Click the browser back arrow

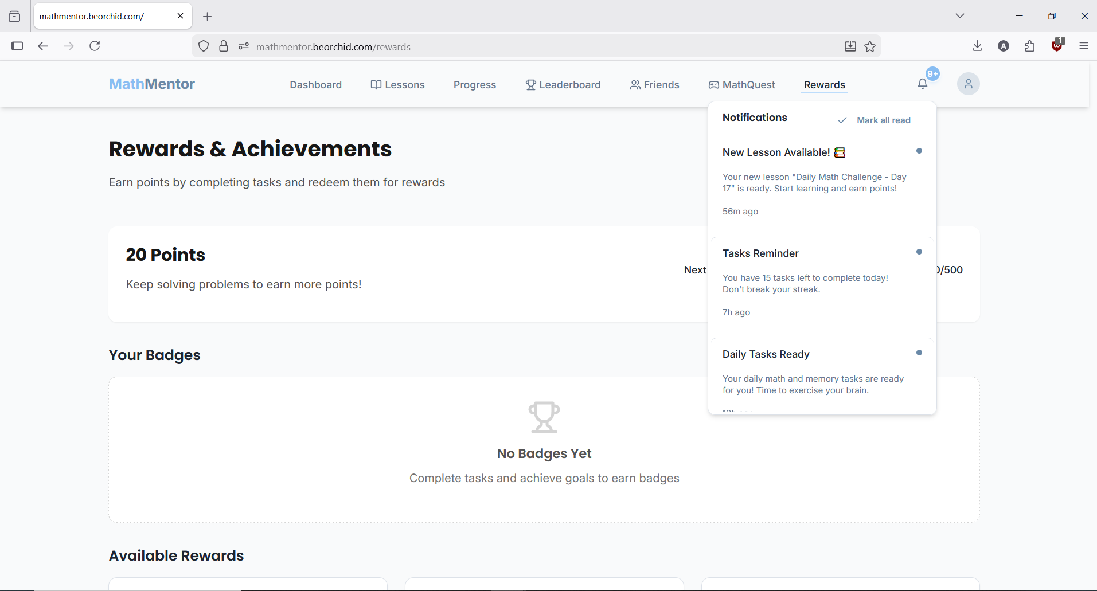point(43,46)
